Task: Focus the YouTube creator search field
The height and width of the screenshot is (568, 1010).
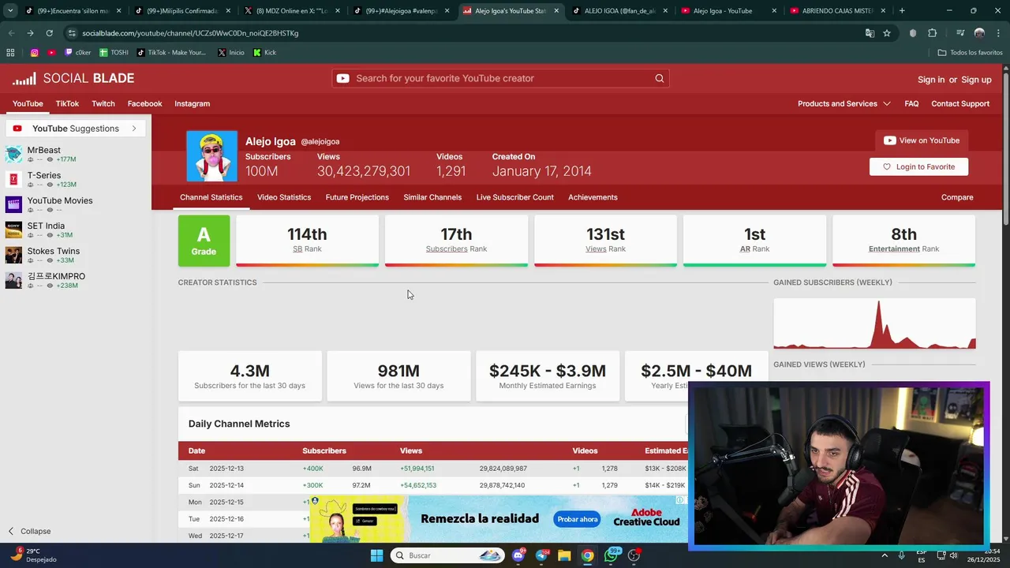Action: 500,78
